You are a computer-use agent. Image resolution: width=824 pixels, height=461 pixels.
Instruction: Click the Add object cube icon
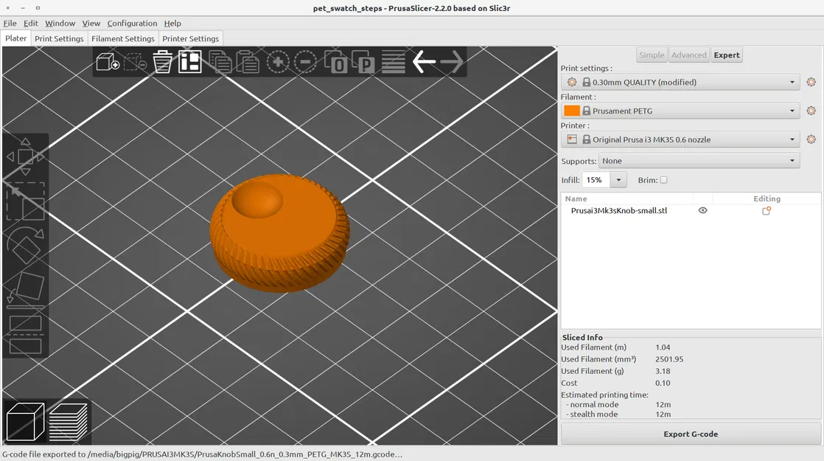click(108, 62)
